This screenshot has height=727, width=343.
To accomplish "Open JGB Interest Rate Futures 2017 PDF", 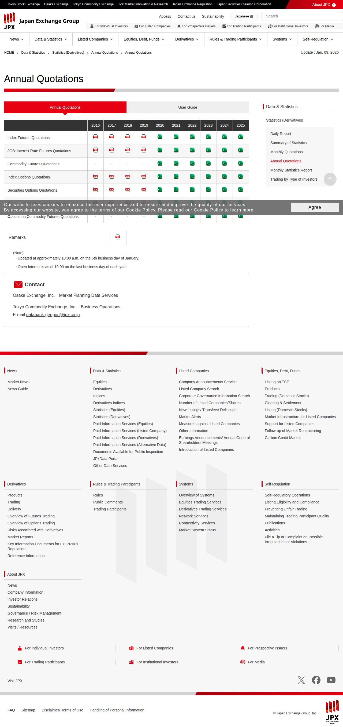I will (111, 150).
